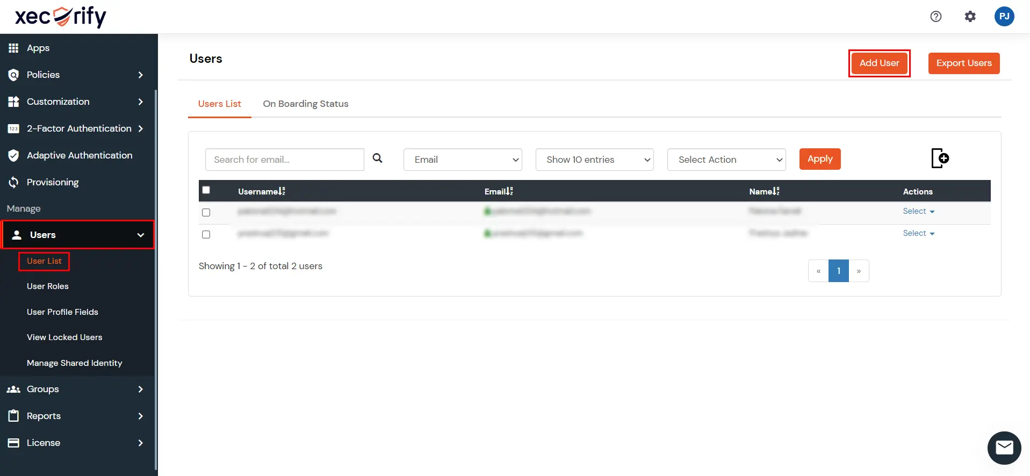Click the orange Apply button

click(x=820, y=159)
